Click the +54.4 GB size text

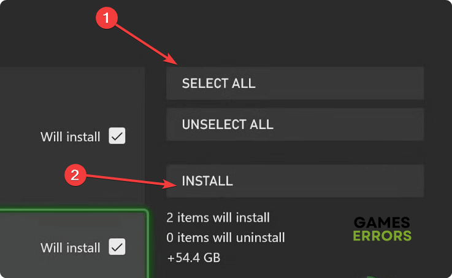click(x=193, y=258)
